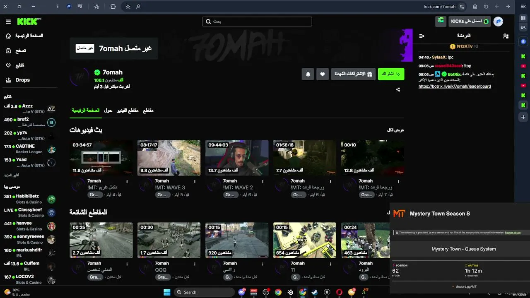The height and width of the screenshot is (298, 530).
Task: Click the Windows Start button
Action: click(167, 292)
